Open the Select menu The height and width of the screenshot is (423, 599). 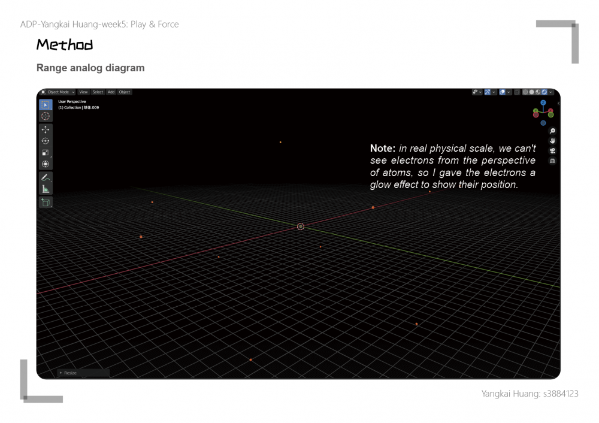point(98,92)
